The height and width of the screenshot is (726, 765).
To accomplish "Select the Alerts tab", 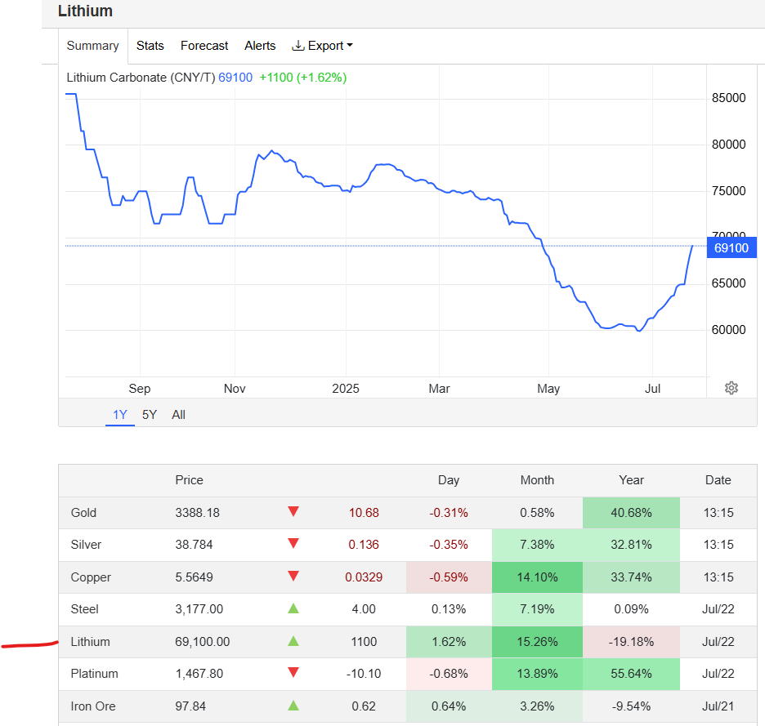I will click(260, 46).
